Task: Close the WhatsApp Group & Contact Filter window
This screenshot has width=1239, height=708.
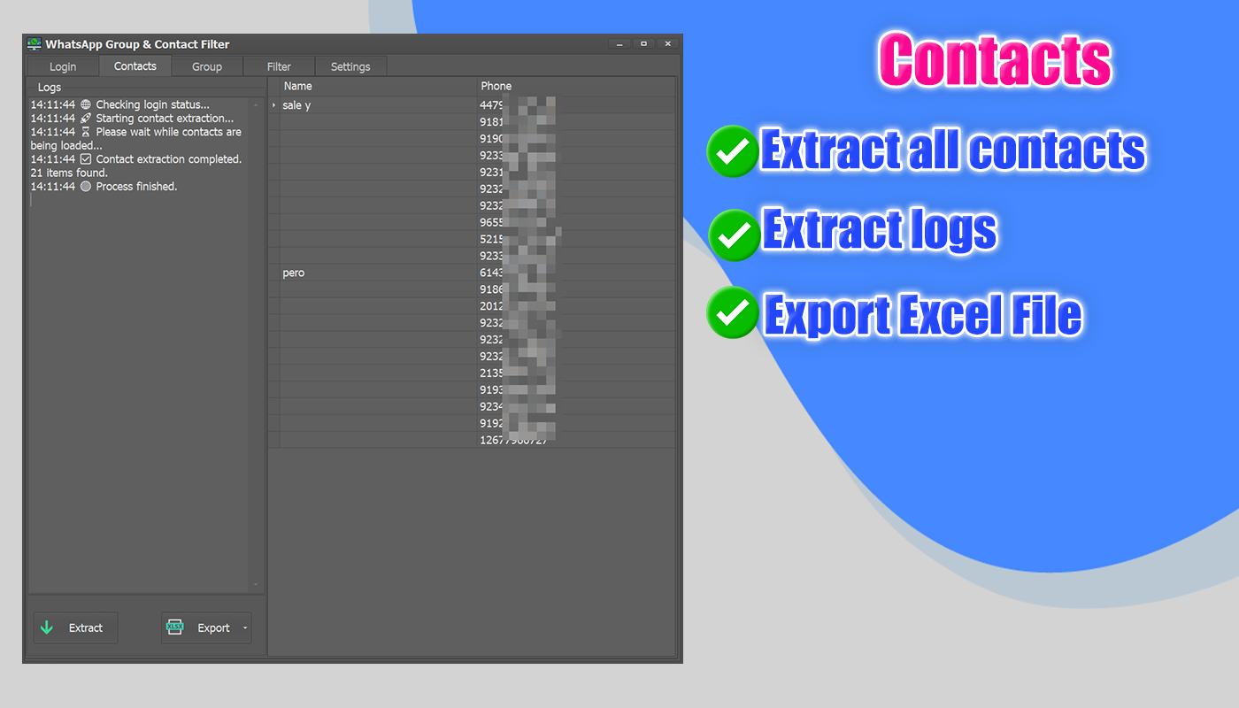Action: point(668,44)
